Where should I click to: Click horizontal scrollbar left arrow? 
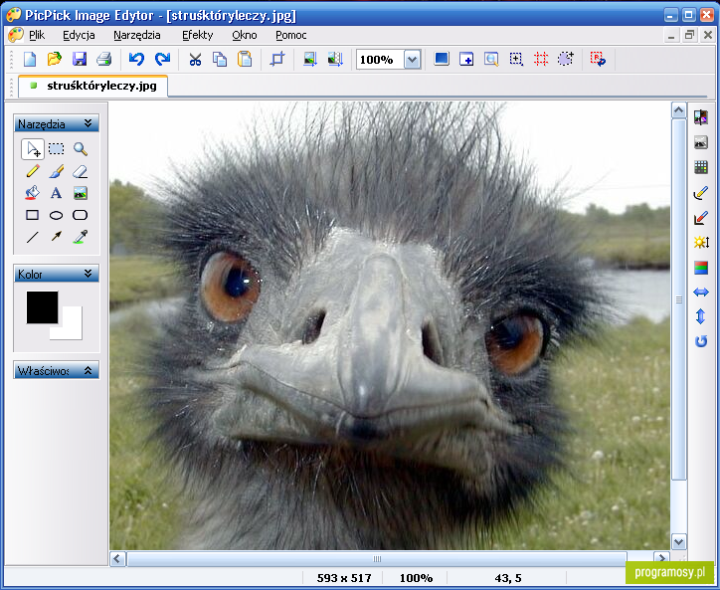pyautogui.click(x=117, y=559)
